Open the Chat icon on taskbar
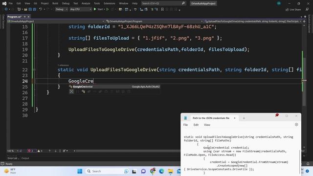 pyautogui.click(x=143, y=171)
